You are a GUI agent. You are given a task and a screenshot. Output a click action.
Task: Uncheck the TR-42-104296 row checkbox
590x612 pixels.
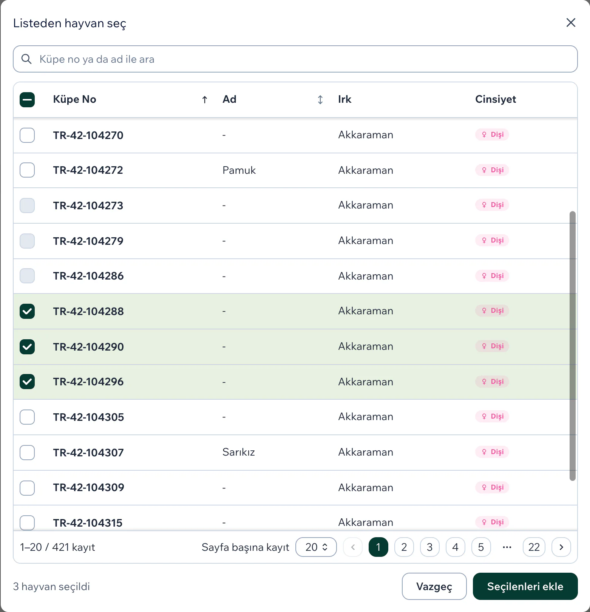pyautogui.click(x=27, y=382)
